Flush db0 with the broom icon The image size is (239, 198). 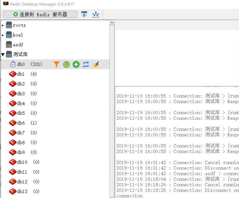pos(96,64)
